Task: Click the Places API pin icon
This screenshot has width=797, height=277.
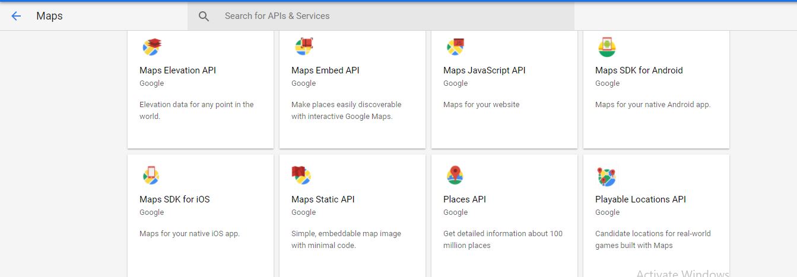Action: pos(455,175)
